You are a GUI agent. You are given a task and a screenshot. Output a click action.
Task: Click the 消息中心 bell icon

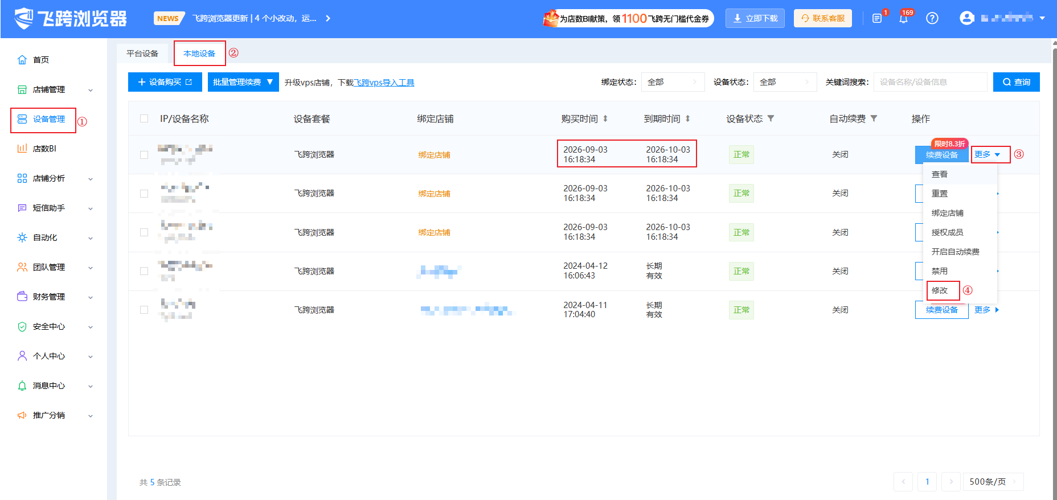22,386
